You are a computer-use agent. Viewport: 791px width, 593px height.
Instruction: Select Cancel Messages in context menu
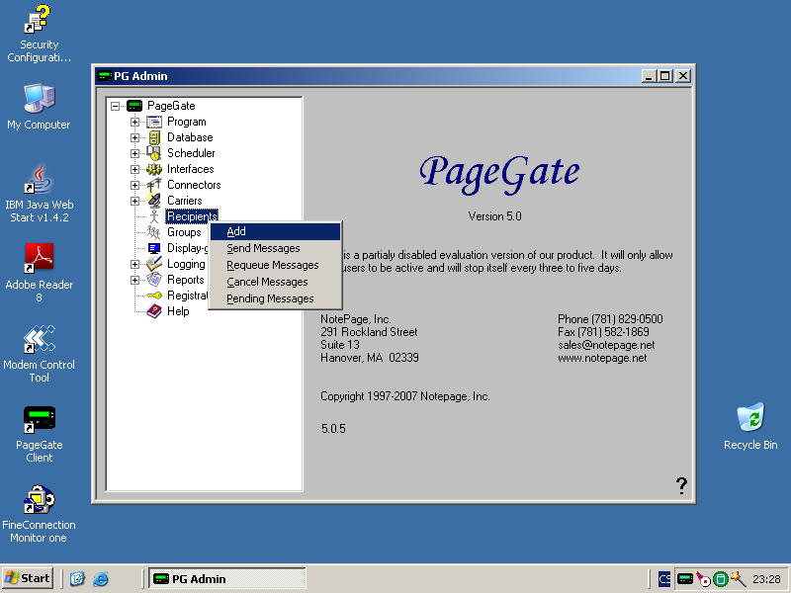click(276, 282)
